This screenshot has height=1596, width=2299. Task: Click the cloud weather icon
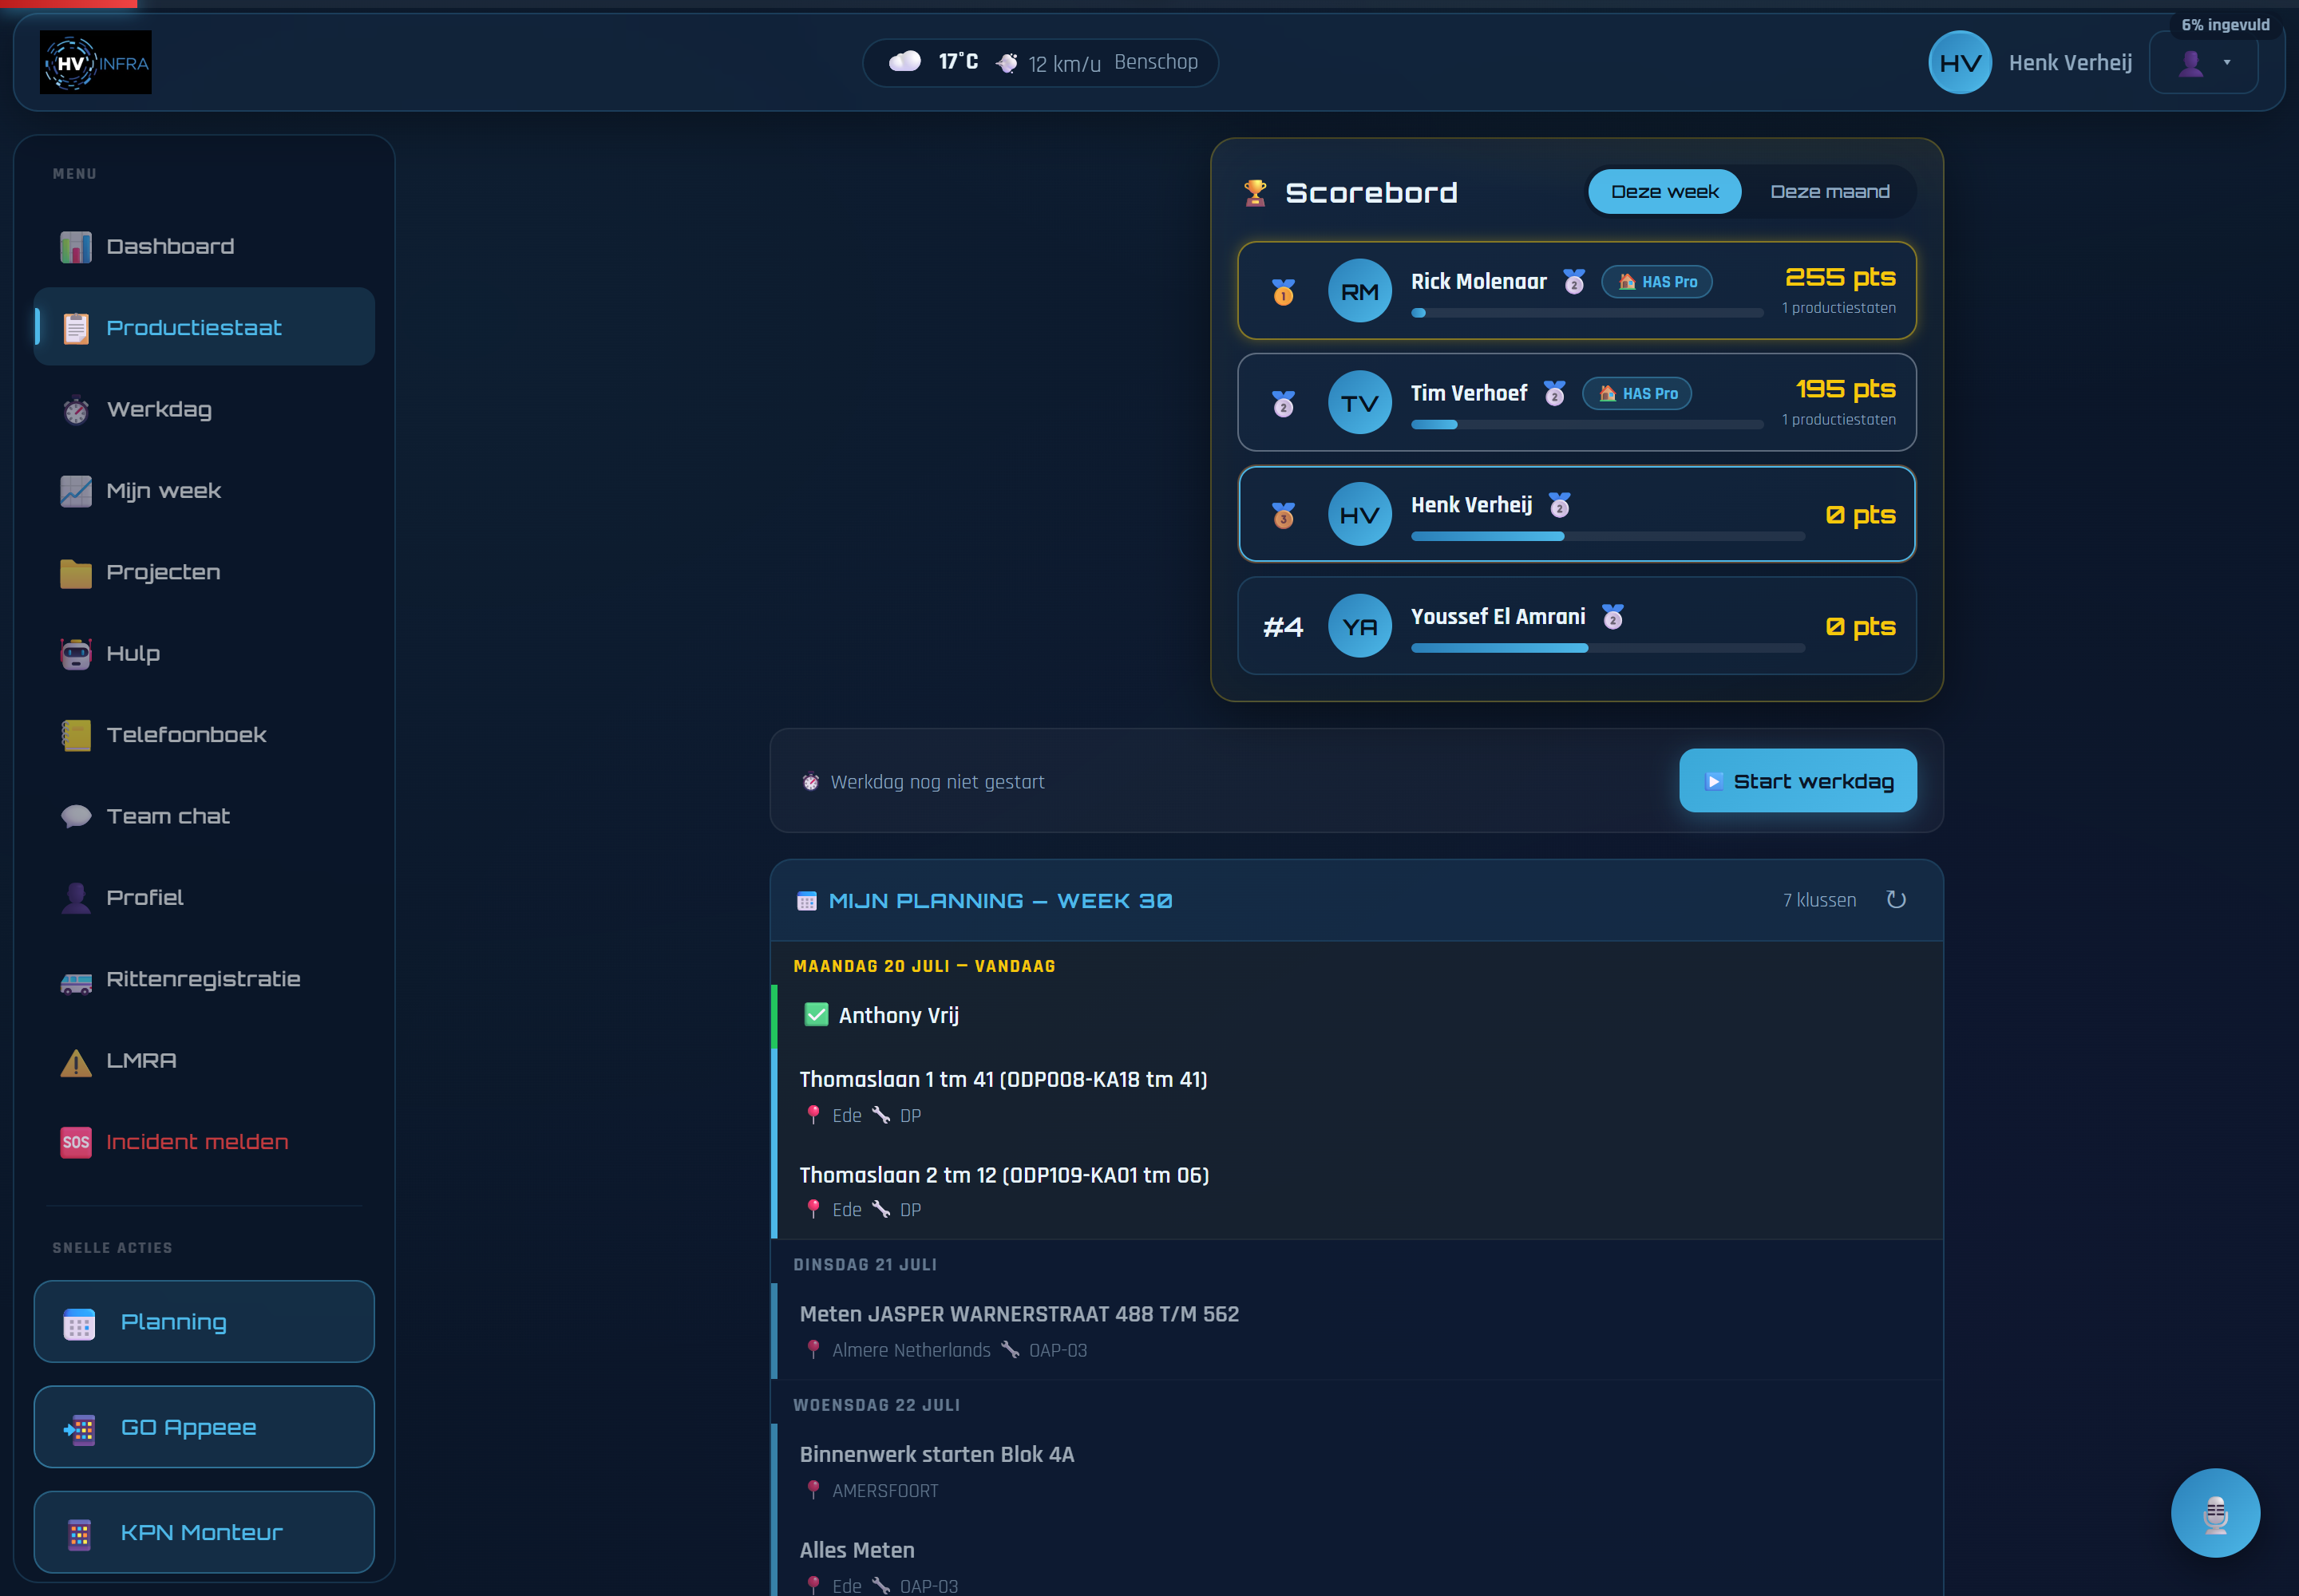905,62
